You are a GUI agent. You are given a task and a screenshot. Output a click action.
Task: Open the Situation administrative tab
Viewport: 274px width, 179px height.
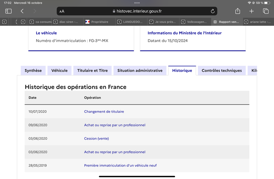(x=140, y=71)
